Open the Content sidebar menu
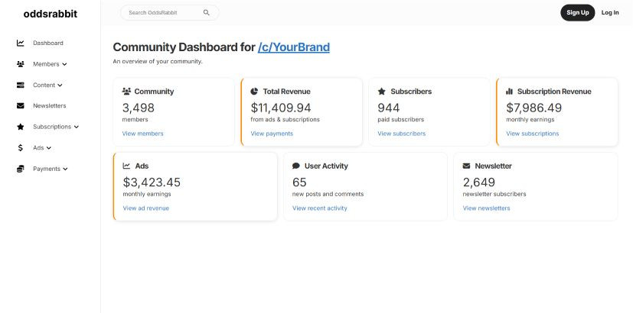Viewport: 633px width, 313px height. click(44, 85)
